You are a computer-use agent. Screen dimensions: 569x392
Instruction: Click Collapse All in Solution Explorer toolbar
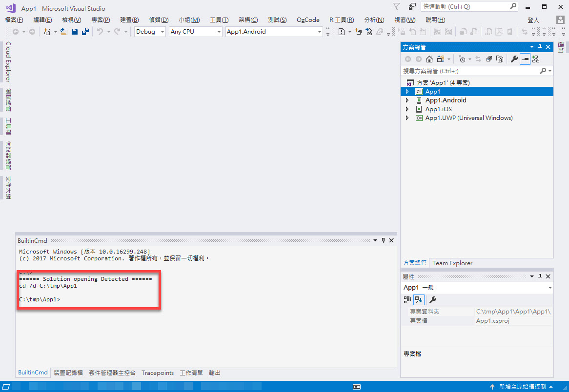[x=489, y=59]
